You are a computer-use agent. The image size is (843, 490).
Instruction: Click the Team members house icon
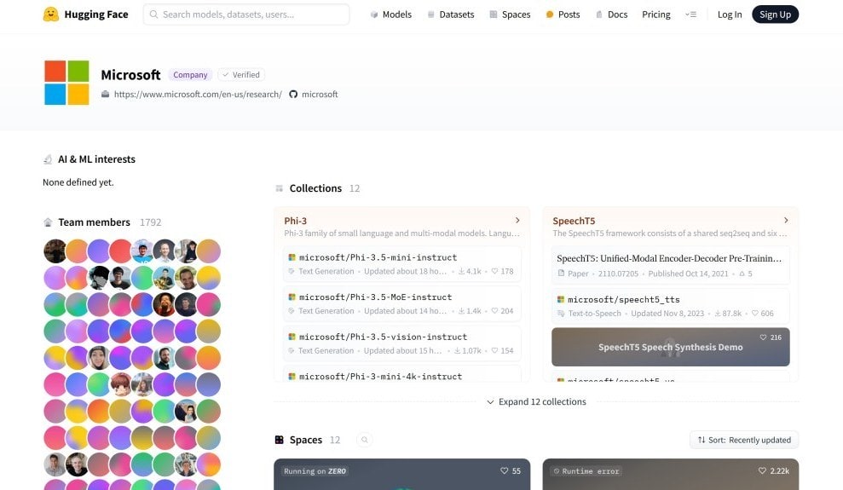48,222
